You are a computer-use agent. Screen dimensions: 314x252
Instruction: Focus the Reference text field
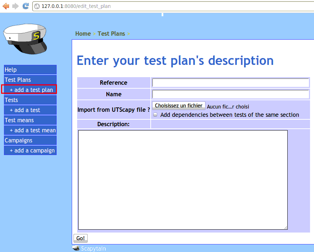click(x=230, y=83)
